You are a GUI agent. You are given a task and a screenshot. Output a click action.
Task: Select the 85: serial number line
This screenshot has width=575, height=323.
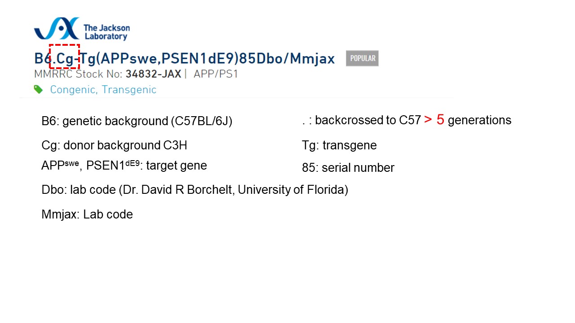(x=348, y=168)
